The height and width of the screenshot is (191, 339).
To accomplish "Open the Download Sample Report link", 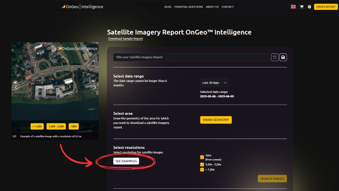I will pyautogui.click(x=125, y=39).
